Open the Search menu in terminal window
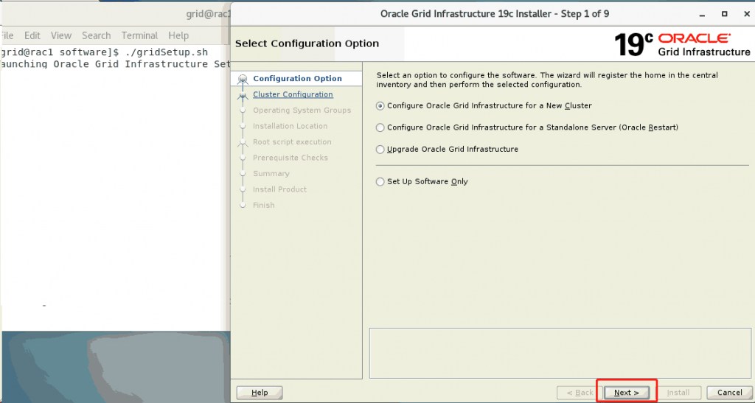Screen dimensions: 755x403 click(97, 35)
